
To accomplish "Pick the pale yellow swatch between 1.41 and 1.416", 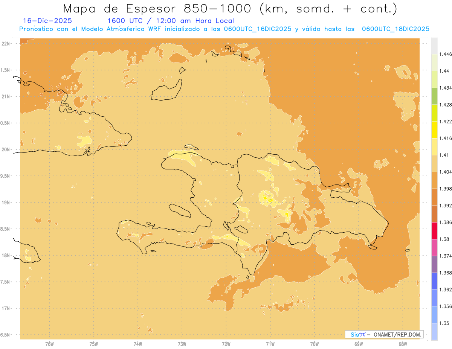I will click(x=434, y=146).
